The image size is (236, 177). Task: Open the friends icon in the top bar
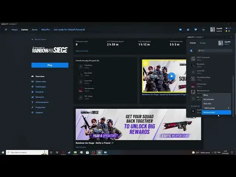point(188,29)
